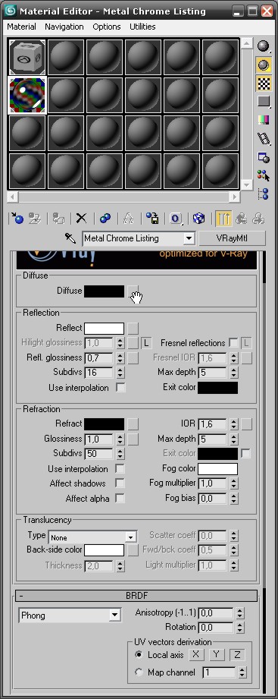Click the Z axis button
278x699 pixels.
(237, 654)
